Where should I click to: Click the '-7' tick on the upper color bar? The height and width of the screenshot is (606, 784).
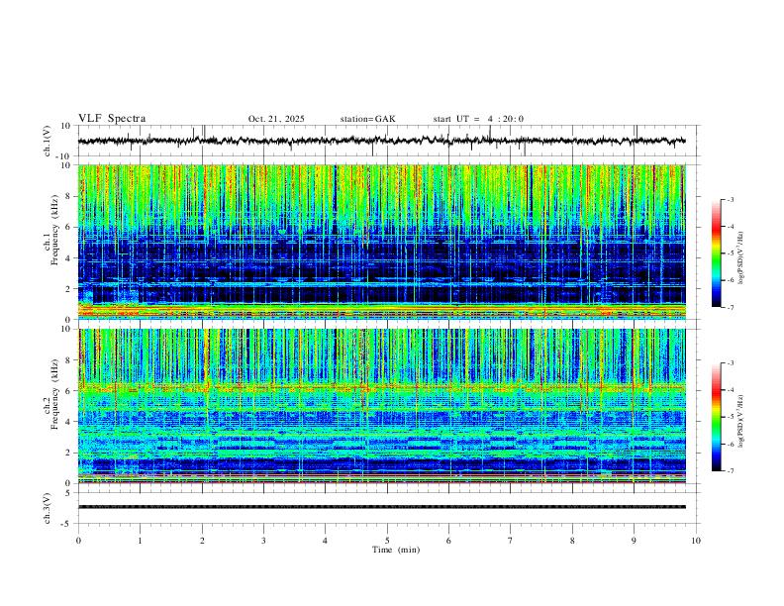[x=731, y=308]
